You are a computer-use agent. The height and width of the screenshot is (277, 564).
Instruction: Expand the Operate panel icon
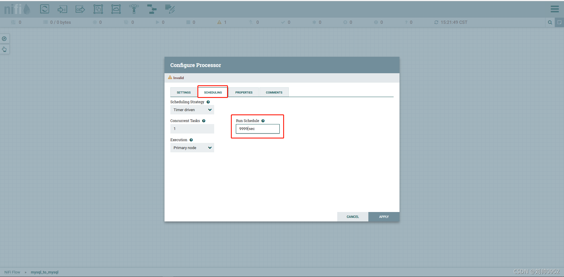click(x=4, y=49)
